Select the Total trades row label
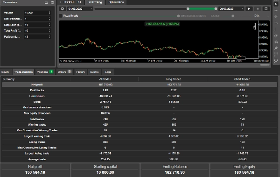Viewport: 280px width, 177px height. [x=37, y=119]
